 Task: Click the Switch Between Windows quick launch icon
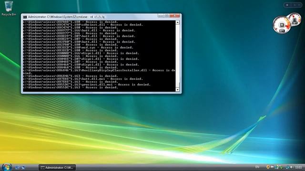pos(23,168)
